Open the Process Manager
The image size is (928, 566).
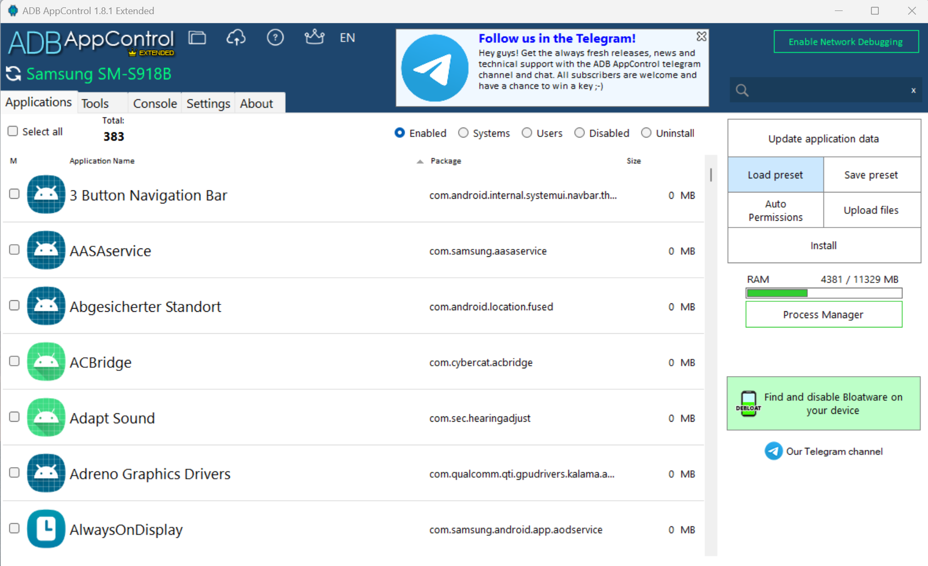click(x=823, y=314)
